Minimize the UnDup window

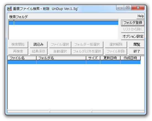[x=120, y=8]
